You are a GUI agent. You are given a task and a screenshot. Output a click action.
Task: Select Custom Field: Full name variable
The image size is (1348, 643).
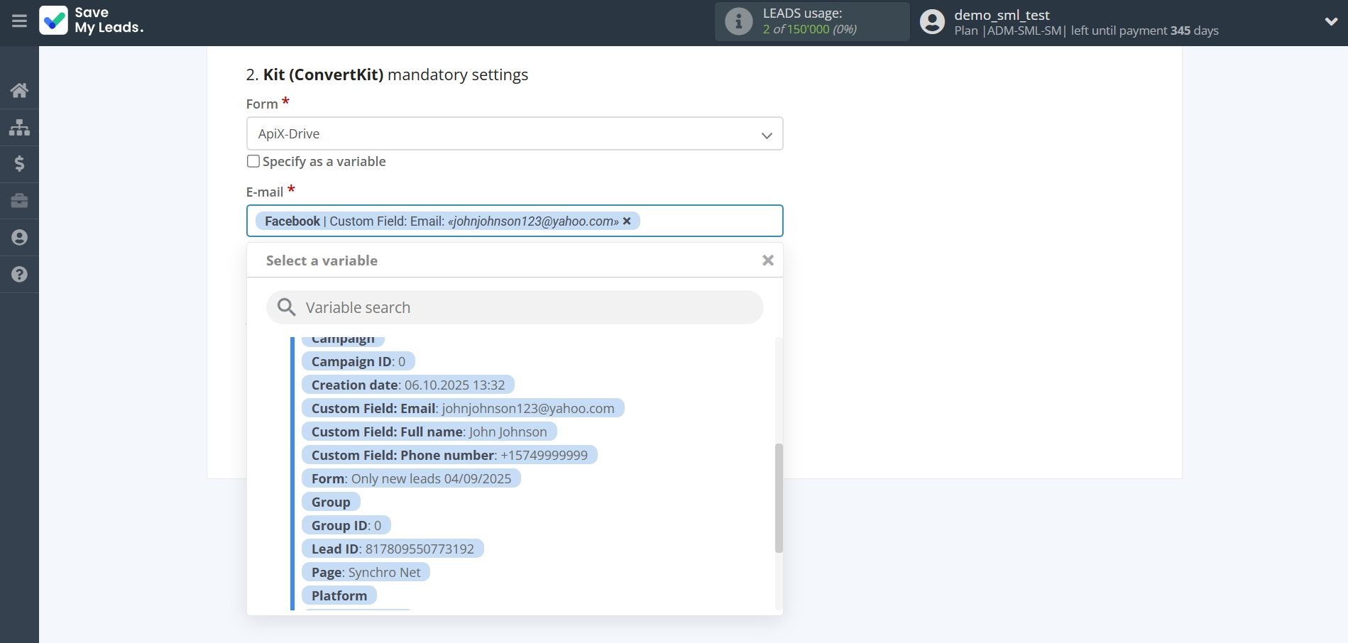(429, 431)
